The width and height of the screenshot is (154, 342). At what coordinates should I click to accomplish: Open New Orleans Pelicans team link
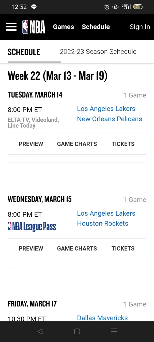click(x=109, y=119)
